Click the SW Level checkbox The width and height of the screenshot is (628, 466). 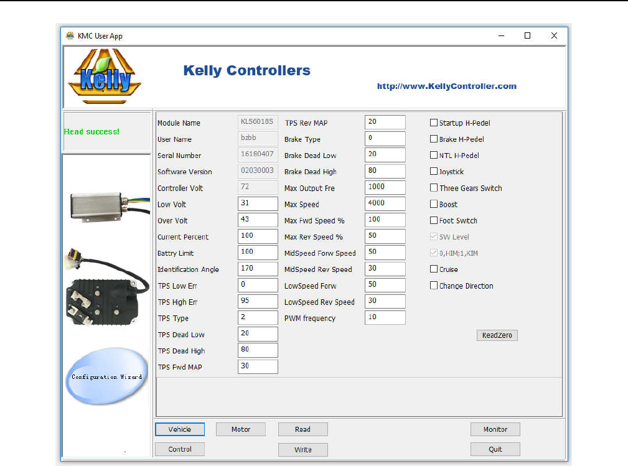click(x=433, y=236)
